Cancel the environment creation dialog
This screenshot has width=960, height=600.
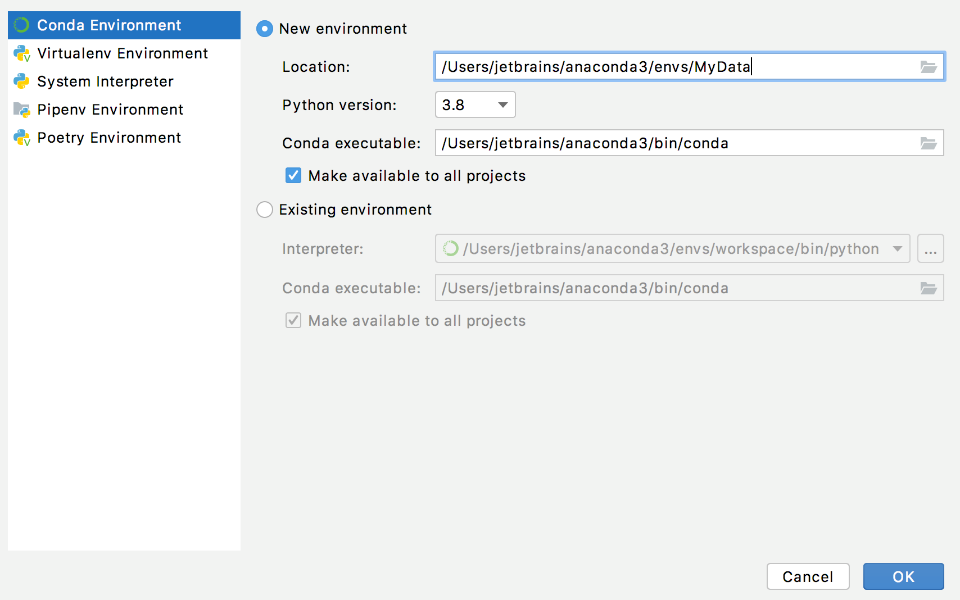pos(808,576)
